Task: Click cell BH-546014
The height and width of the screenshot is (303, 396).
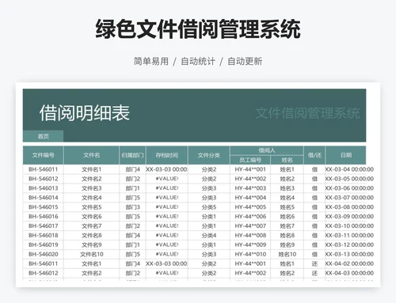Action: click(x=44, y=198)
